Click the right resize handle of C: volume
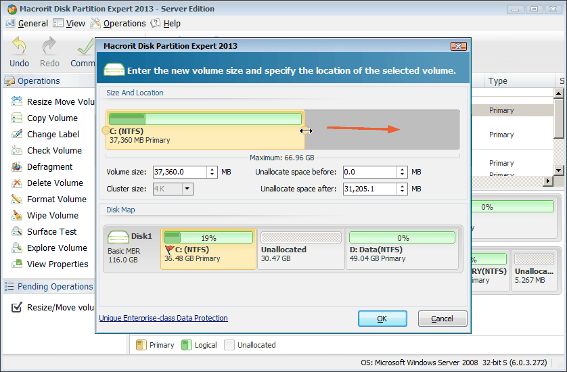The image size is (567, 372). click(x=306, y=131)
